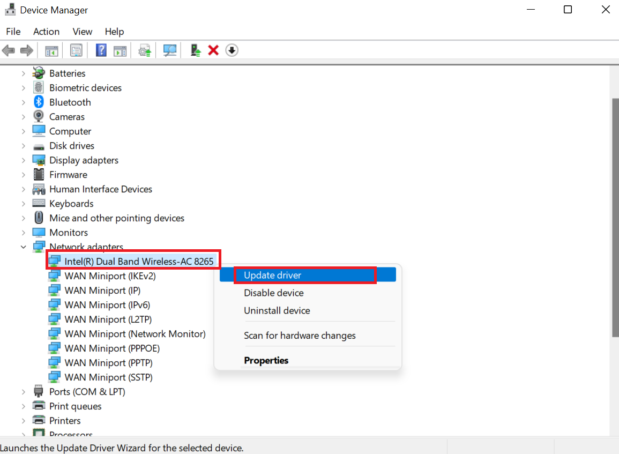This screenshot has height=454, width=619.
Task: Select WAN Miniport (IKEv2) adapter
Action: pos(110,276)
